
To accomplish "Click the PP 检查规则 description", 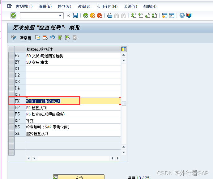I will 73,108.
